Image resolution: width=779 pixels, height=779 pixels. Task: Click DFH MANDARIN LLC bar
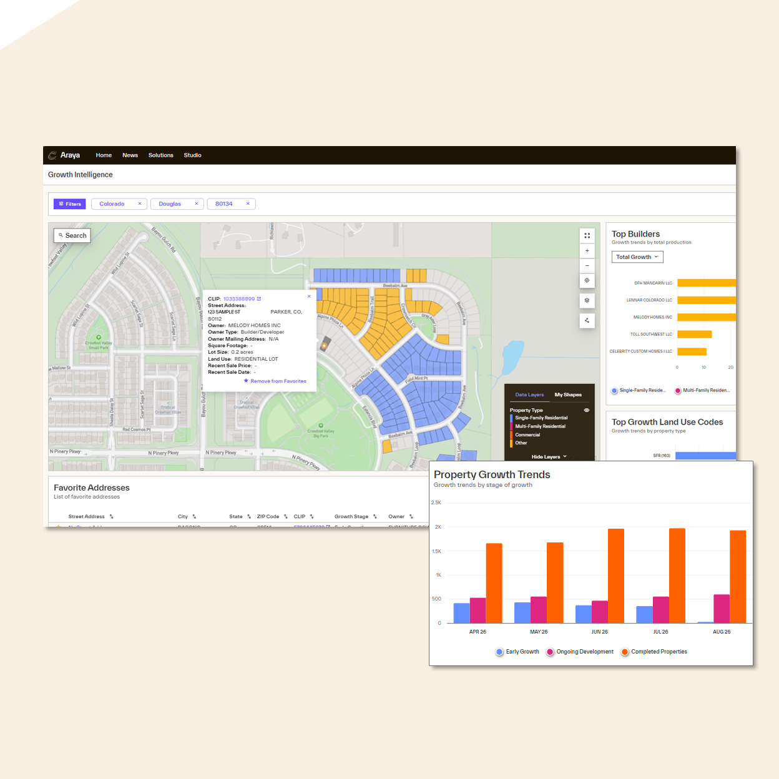(707, 283)
